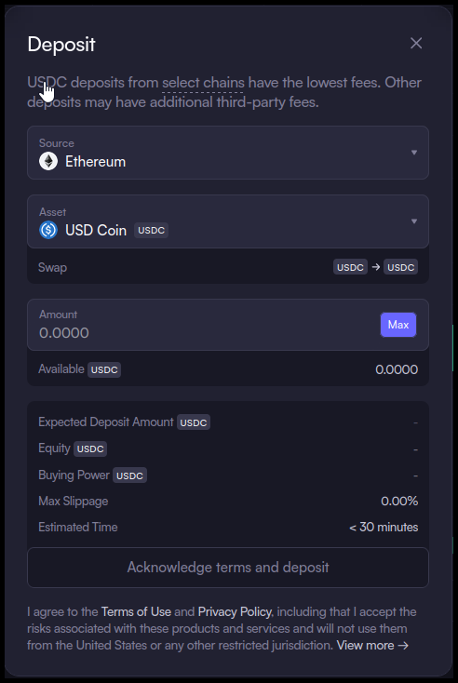Close the Deposit dialog

coord(416,43)
